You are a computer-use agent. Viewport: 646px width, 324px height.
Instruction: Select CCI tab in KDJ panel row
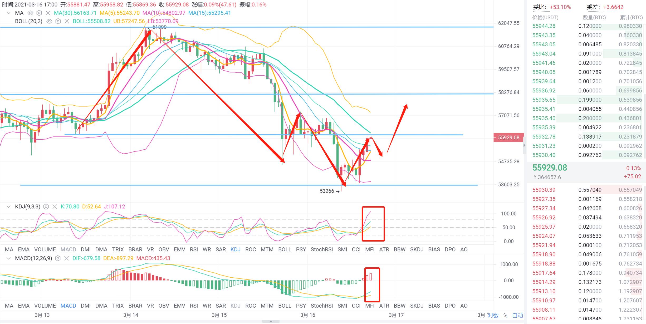pyautogui.click(x=356, y=249)
